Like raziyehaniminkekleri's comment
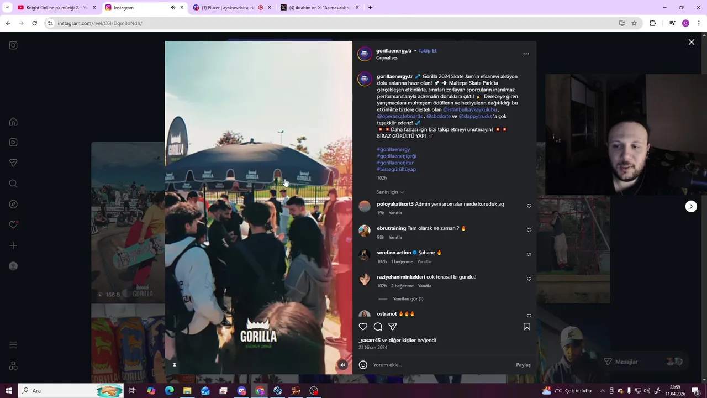The image size is (707, 398). 529,279
